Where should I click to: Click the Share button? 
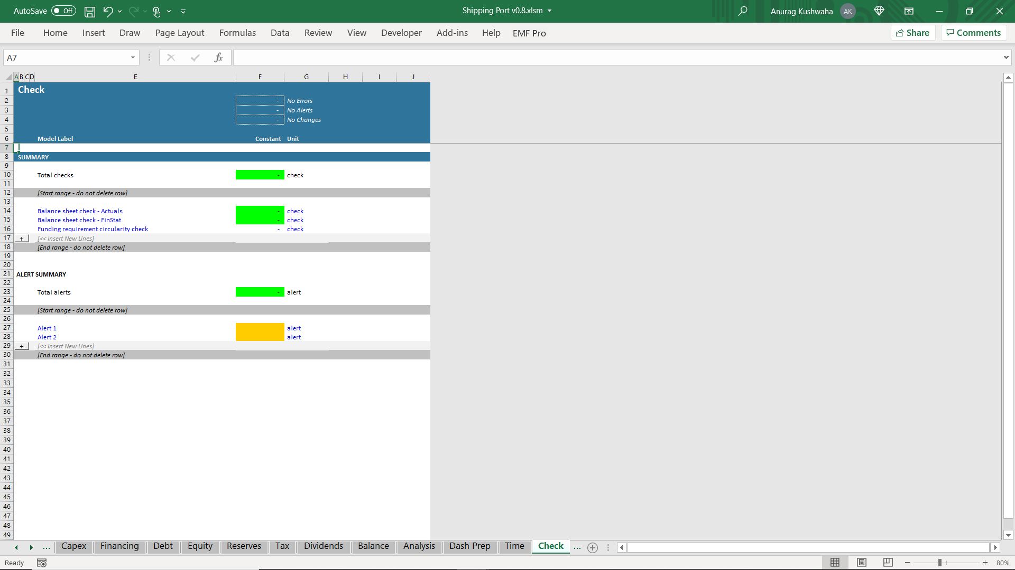(x=913, y=33)
